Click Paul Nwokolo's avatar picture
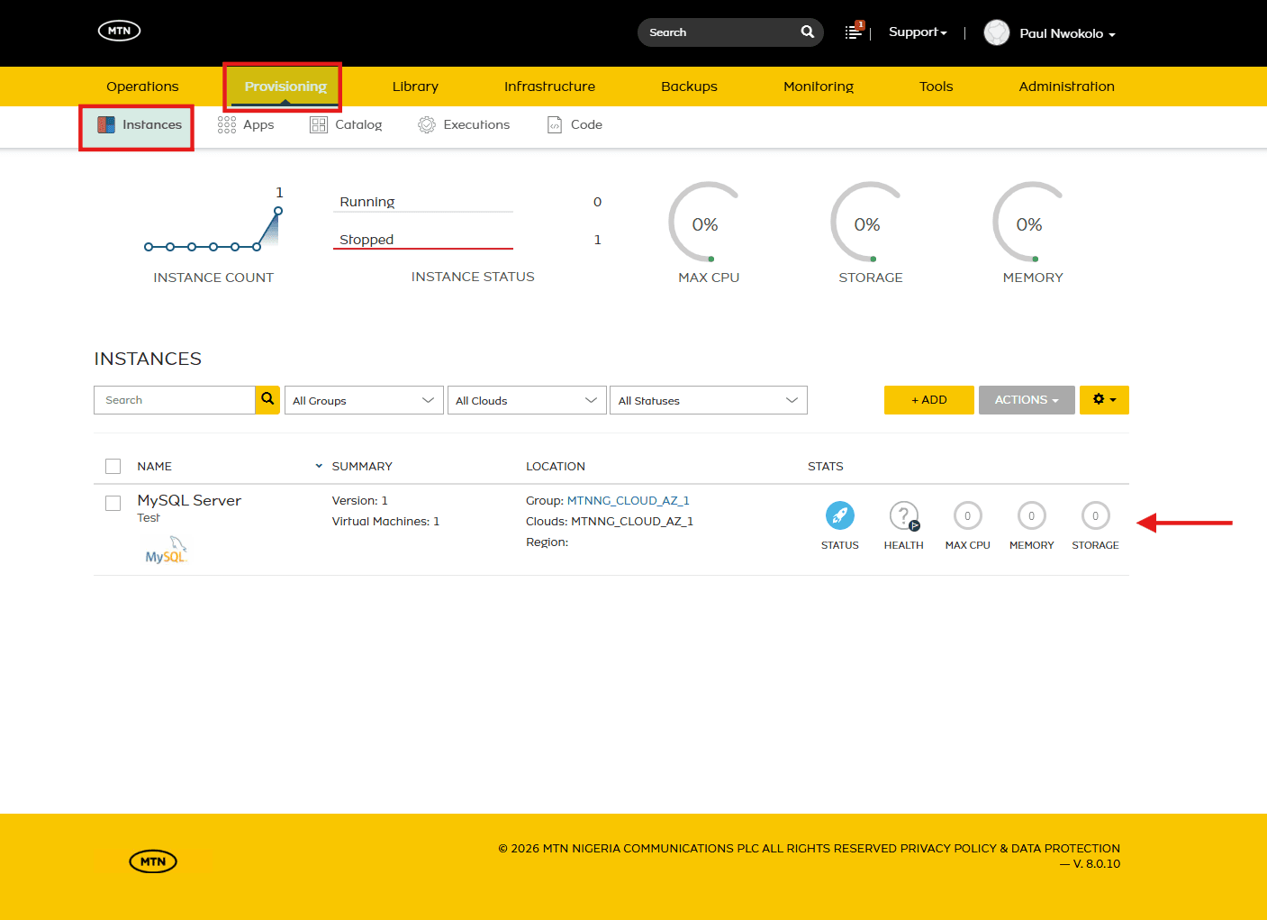Image resolution: width=1267 pixels, height=920 pixels. (997, 32)
